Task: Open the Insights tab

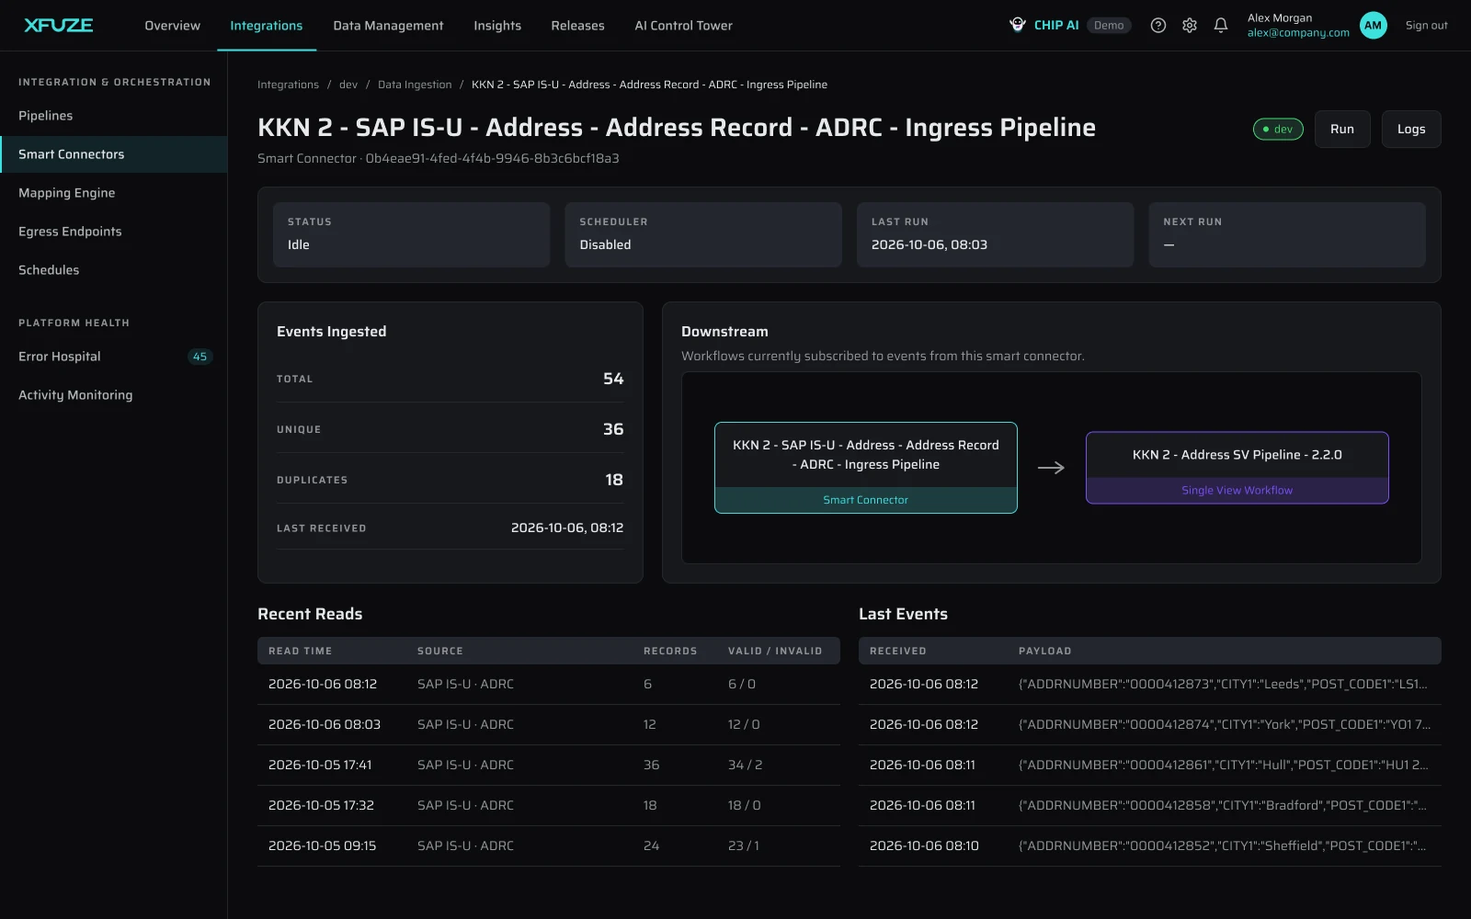Action: tap(497, 25)
